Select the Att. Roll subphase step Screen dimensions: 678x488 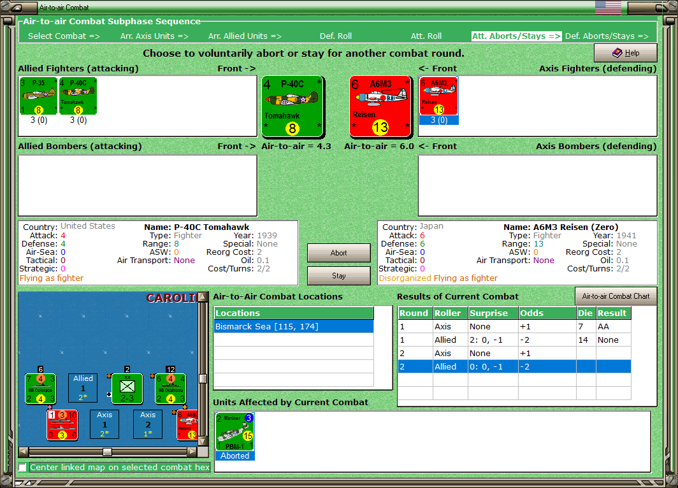[426, 36]
